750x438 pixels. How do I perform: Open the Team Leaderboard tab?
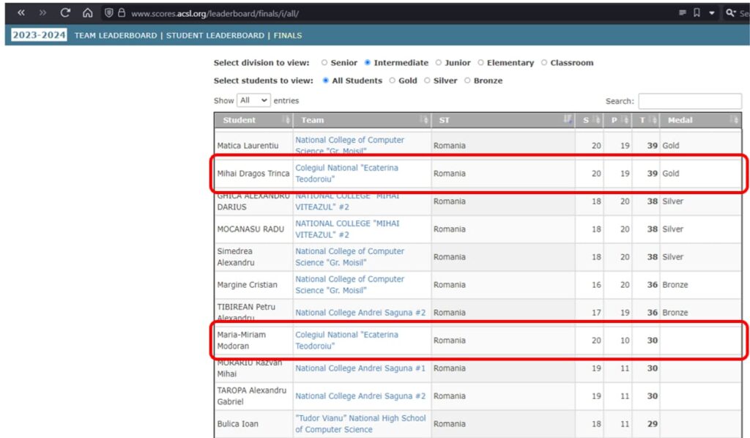[x=116, y=35]
